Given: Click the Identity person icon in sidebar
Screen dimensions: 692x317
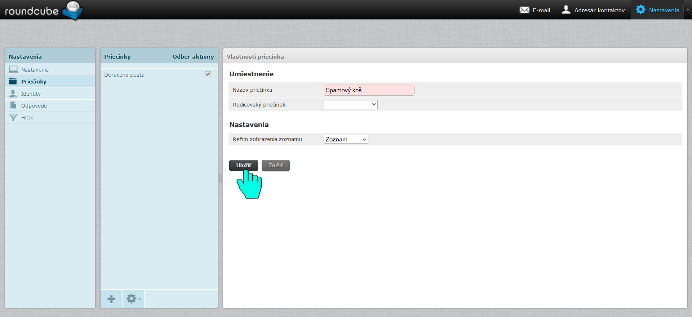Looking at the screenshot, I should [13, 94].
